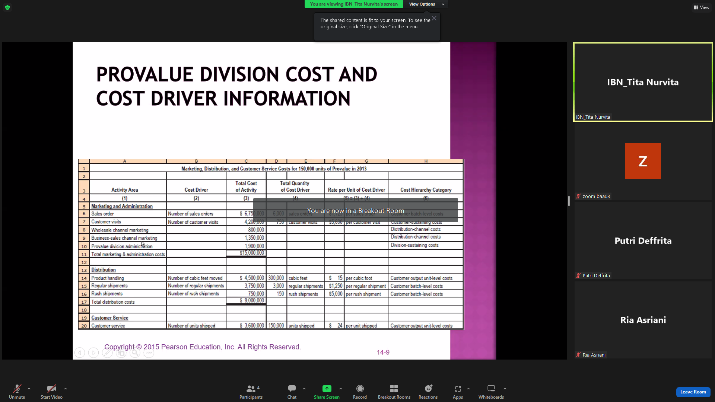This screenshot has width=715, height=402.
Task: Click 'Total distribution costs' row label
Action: (x=113, y=302)
